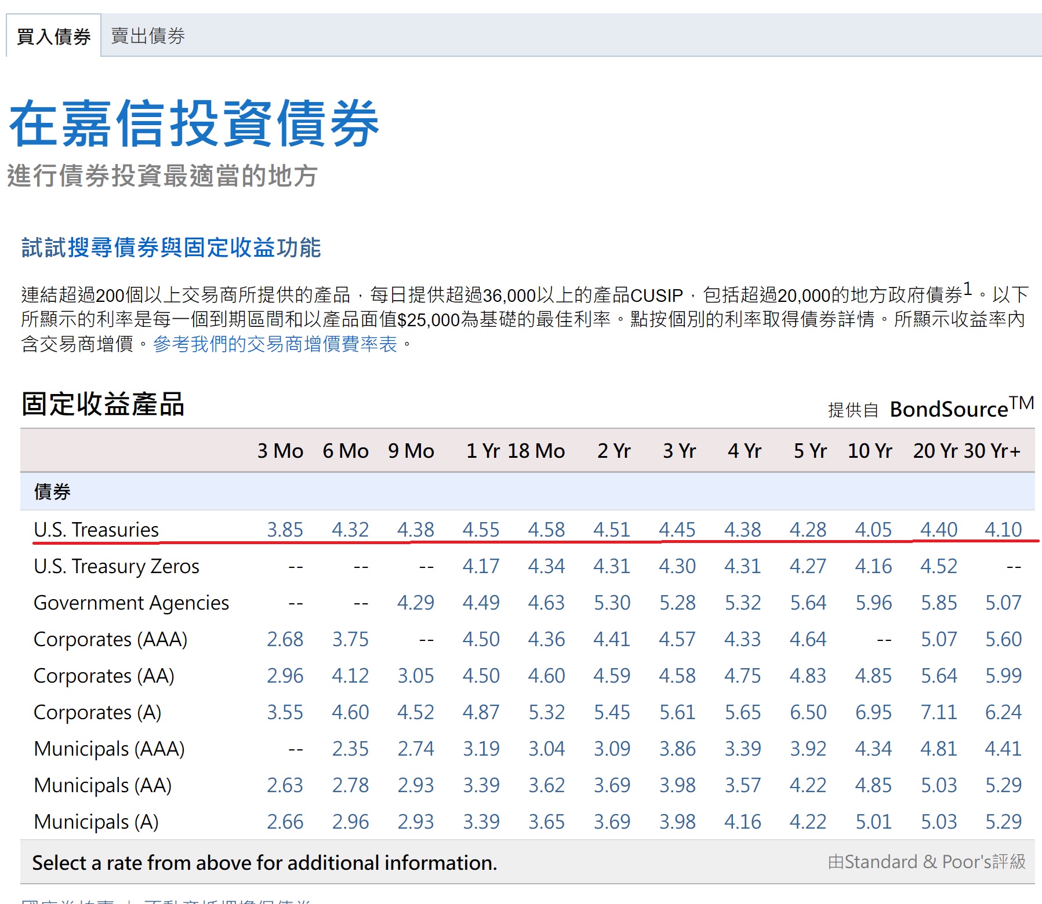Select Municipals (AAA) 9 Mo rate 2.74

(x=416, y=749)
